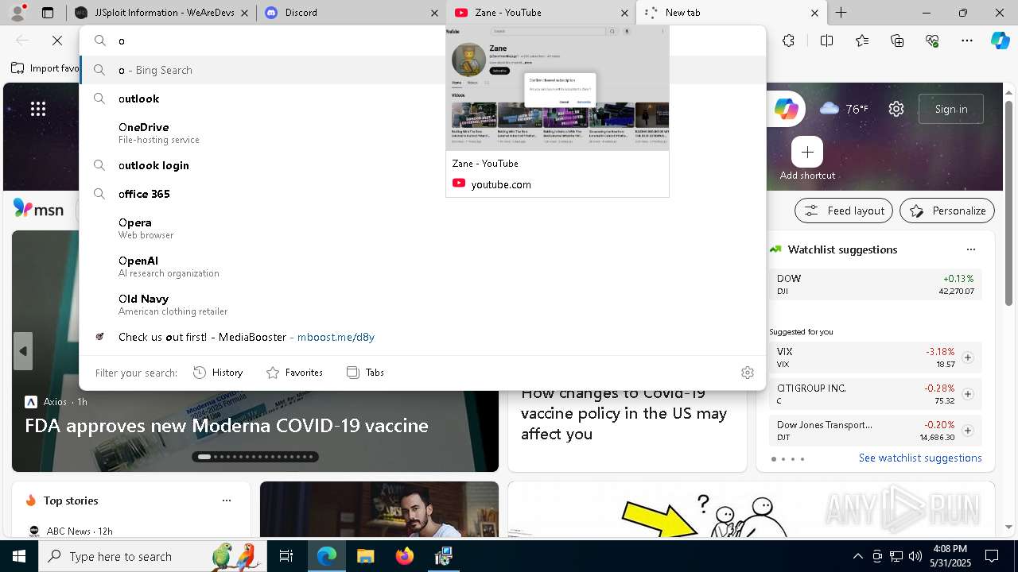The width and height of the screenshot is (1018, 572).
Task: Add Dow Jones Transport to watchlist
Action: (968, 431)
